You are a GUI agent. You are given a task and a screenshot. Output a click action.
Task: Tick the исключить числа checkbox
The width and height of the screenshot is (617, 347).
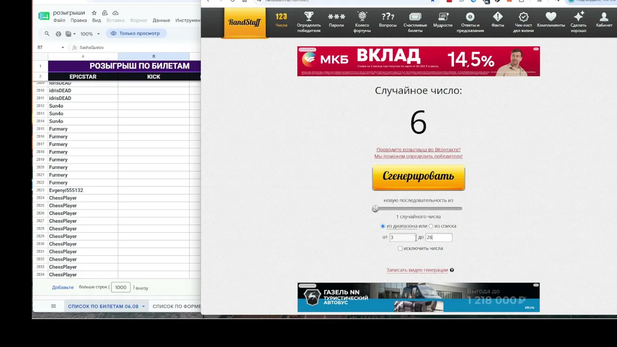(x=400, y=249)
